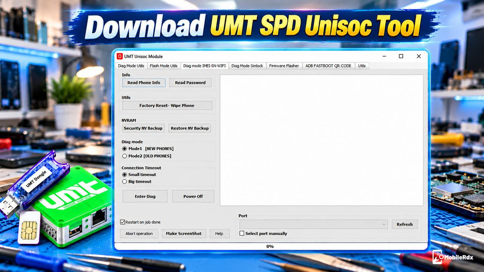Click Make ScreenShot button
This screenshot has height=272, width=484.
click(x=184, y=234)
